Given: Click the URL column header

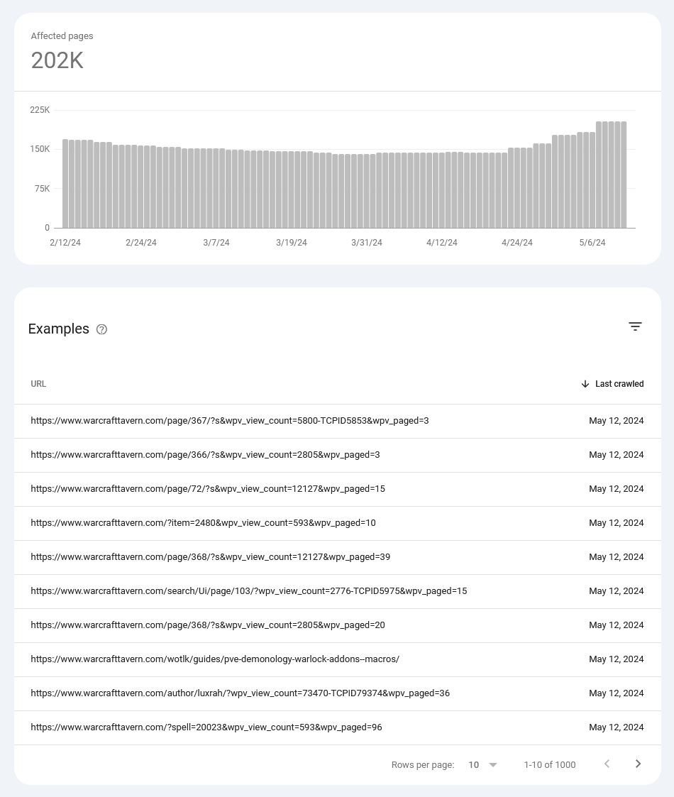Looking at the screenshot, I should coord(38,384).
